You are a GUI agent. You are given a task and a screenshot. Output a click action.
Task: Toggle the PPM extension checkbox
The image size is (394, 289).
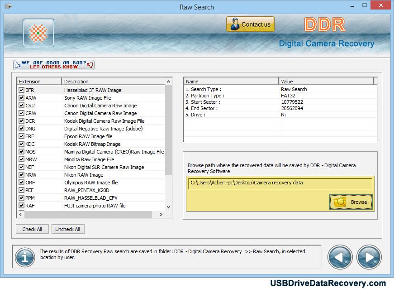[21, 197]
